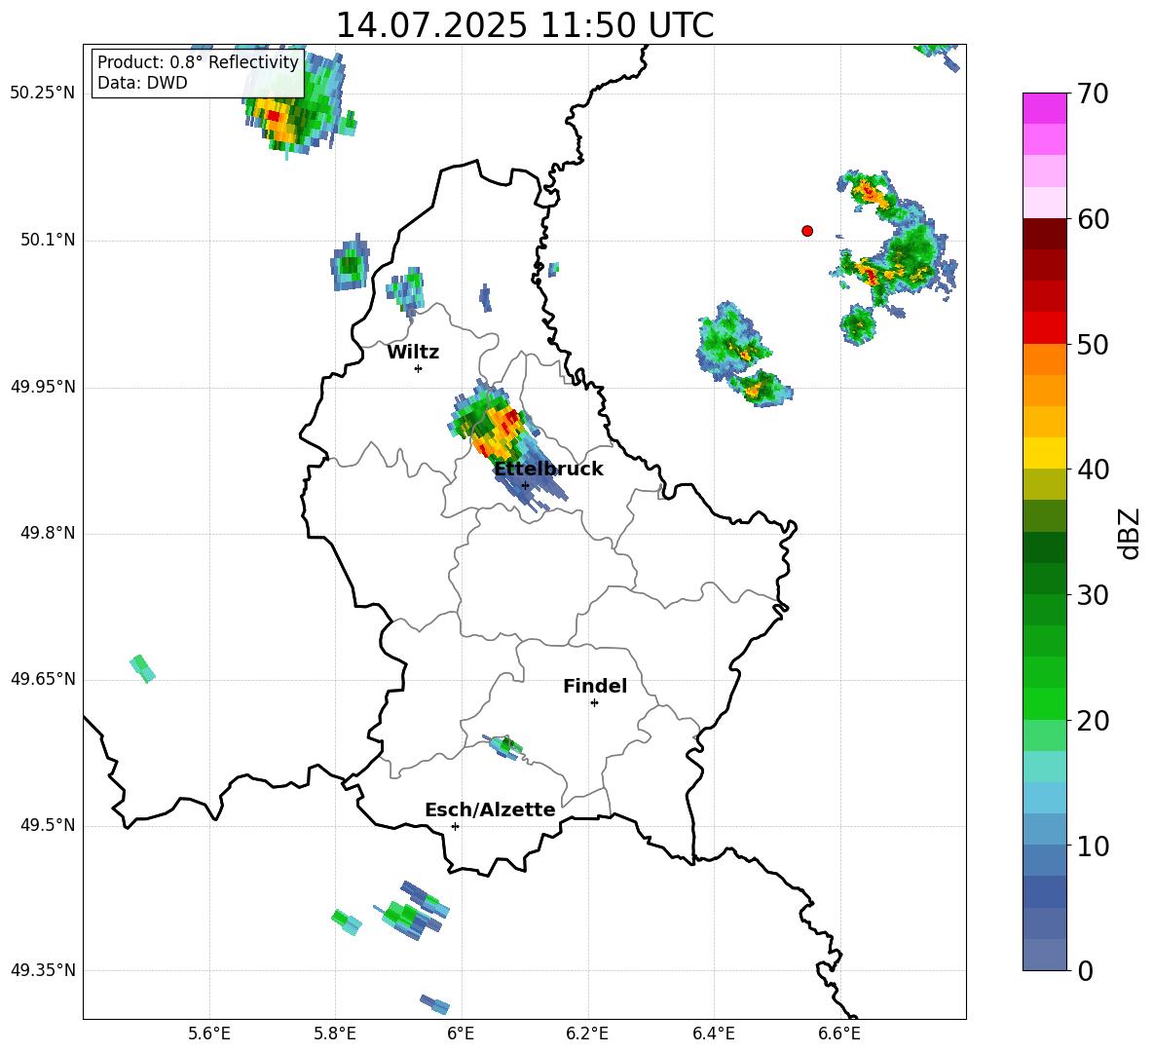The width and height of the screenshot is (1153, 1053).
Task: Click the 0 tick label on colorbar
Action: (1084, 970)
